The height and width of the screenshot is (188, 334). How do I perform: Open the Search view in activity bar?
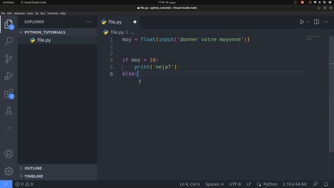click(9, 41)
